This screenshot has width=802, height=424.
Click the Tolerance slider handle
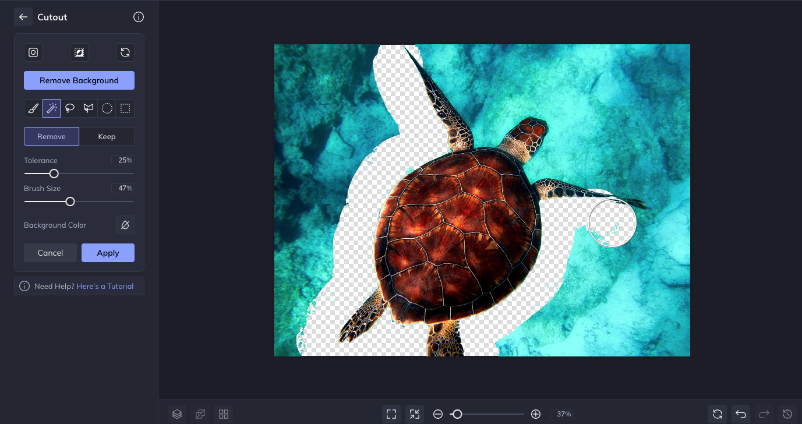pos(54,174)
